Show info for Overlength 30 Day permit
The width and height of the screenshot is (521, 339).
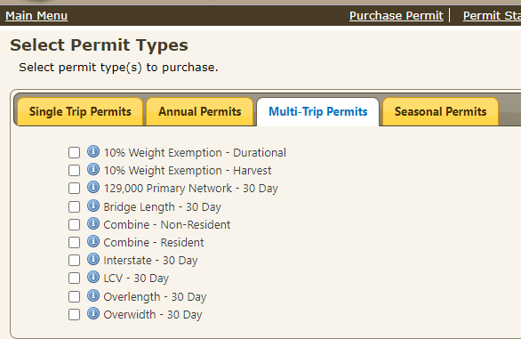(x=93, y=295)
